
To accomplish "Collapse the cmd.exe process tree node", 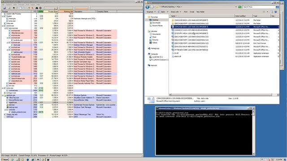I will 5,110.
